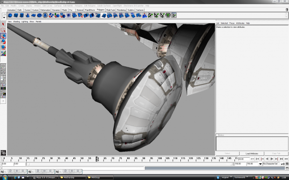The image size is (289, 180).
Task: Click the command line input
Action: tap(73, 168)
